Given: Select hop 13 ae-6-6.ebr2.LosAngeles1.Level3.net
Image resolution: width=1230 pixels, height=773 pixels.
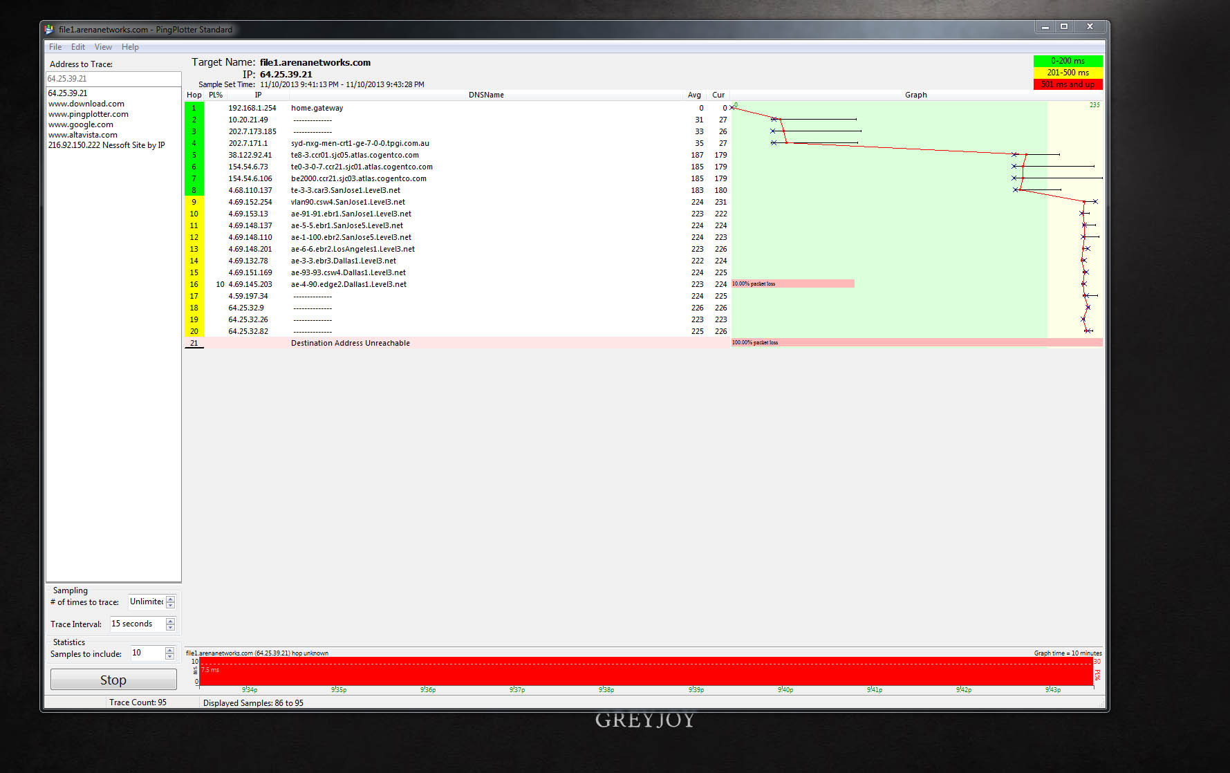Looking at the screenshot, I should [x=353, y=249].
